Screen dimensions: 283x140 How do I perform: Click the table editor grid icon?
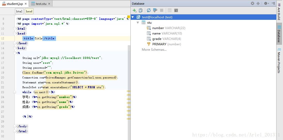[x=169, y=11]
